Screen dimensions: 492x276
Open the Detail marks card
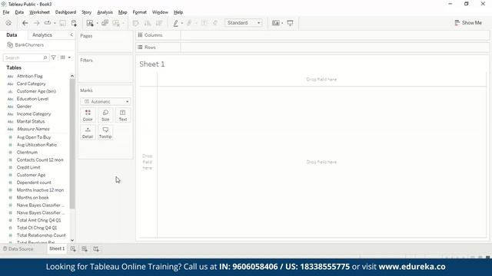88,133
